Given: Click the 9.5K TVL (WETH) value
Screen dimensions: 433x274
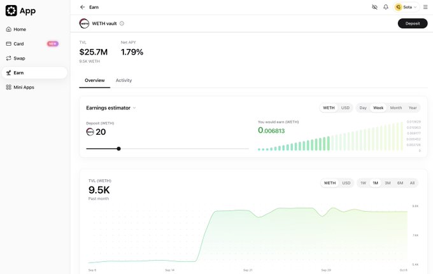Looking at the screenshot, I should 99,190.
